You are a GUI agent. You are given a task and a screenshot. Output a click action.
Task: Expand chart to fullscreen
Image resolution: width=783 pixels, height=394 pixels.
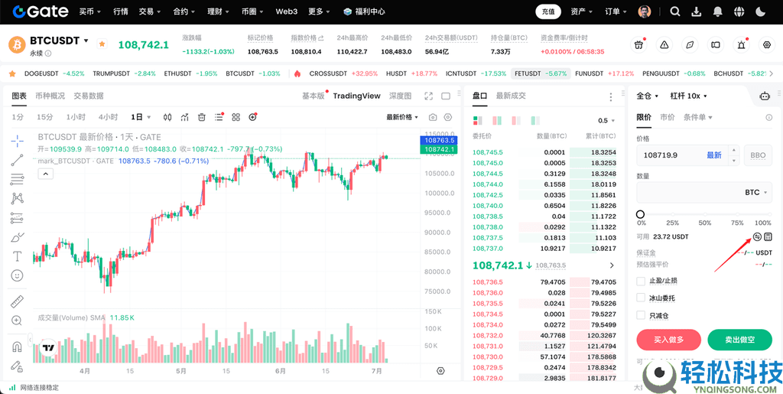[428, 96]
